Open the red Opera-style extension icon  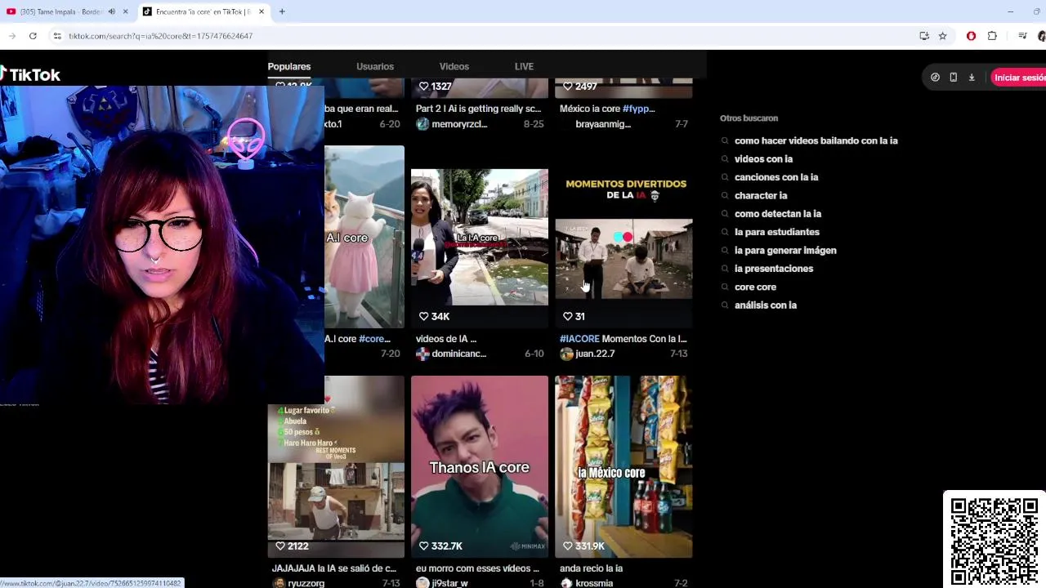click(971, 36)
